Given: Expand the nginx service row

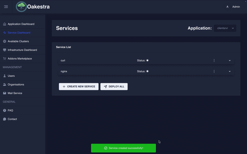Looking at the screenshot, I should [x=230, y=71].
